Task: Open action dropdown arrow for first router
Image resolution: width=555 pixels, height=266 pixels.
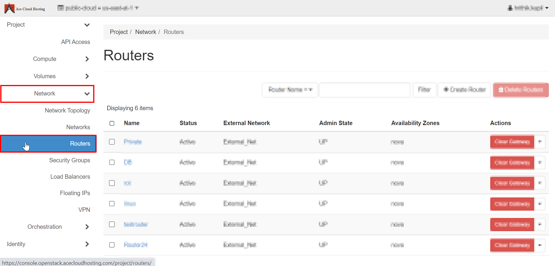Action: point(540,142)
